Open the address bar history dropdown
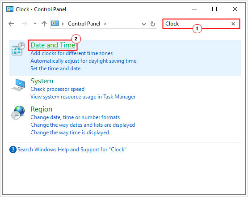Image resolution: width=248 pixels, height=197 pixels. 143,24
